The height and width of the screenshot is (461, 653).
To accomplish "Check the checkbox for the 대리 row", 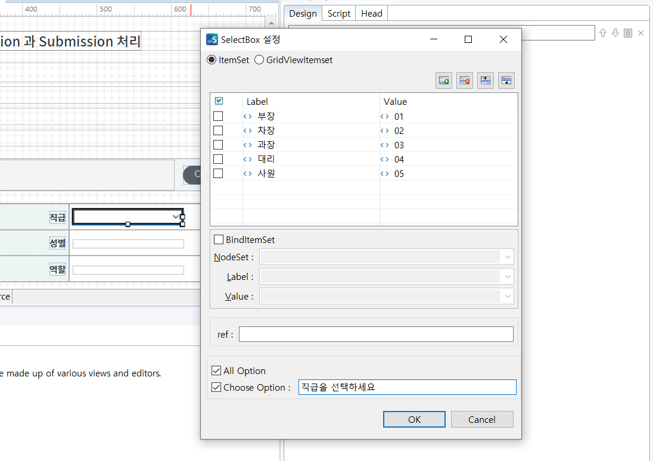I will pyautogui.click(x=218, y=159).
